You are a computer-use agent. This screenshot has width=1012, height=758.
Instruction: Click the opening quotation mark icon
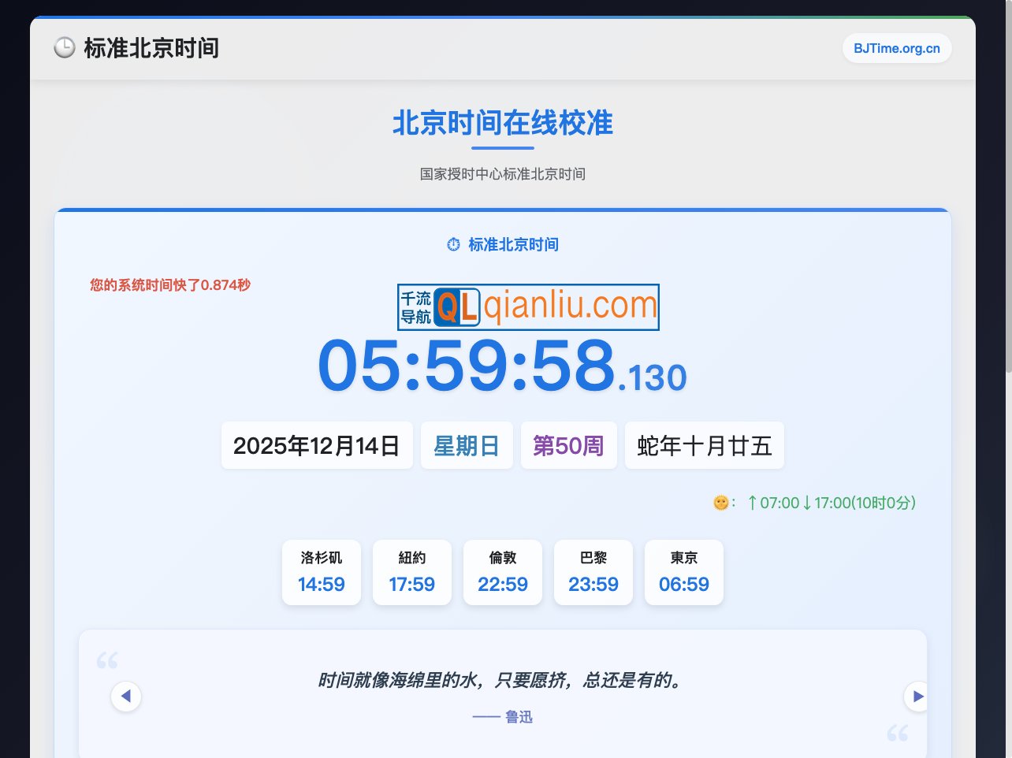point(107,662)
